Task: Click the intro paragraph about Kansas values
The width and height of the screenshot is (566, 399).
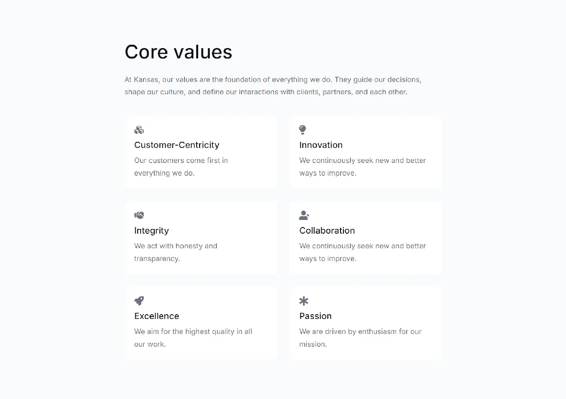Action: tap(273, 86)
